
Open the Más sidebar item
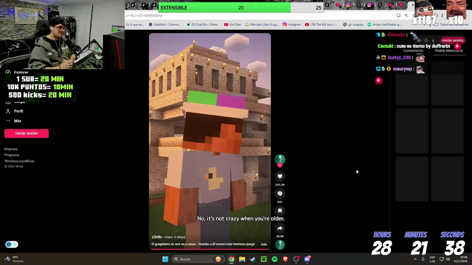[x=14, y=121]
